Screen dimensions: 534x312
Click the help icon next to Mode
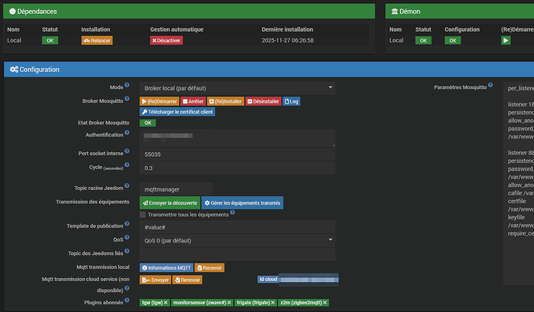(127, 86)
